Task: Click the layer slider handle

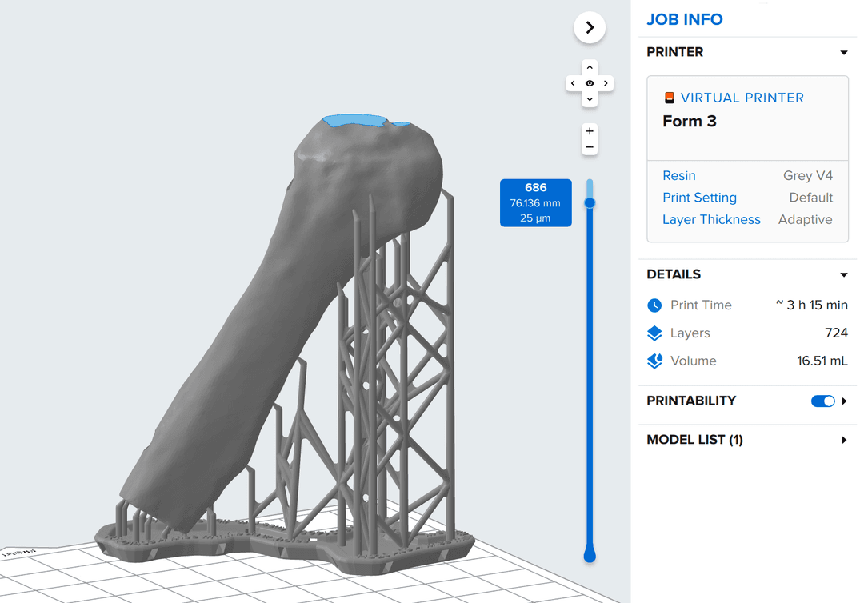Action: coord(590,203)
